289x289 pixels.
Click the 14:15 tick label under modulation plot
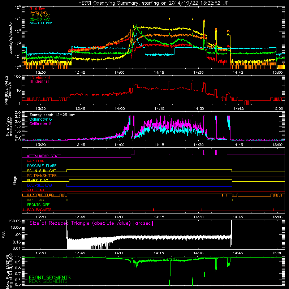159,145
